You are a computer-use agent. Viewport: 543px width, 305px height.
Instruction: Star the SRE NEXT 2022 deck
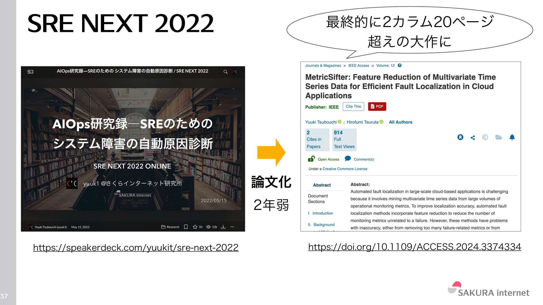(x=195, y=227)
